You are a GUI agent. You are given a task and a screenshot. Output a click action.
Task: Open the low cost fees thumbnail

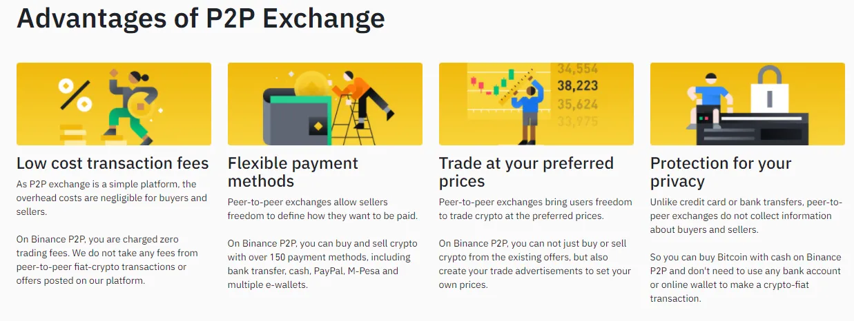(x=114, y=104)
